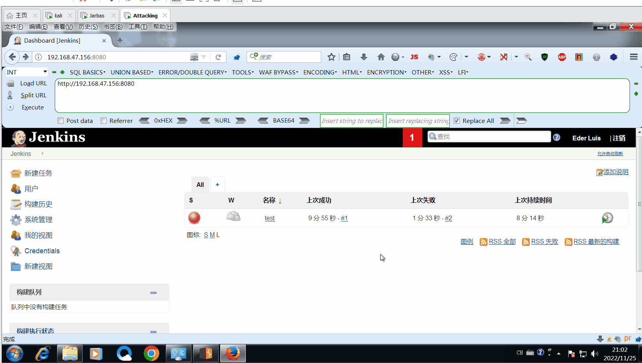The height and width of the screenshot is (363, 642).
Task: Open the Firefox hamburger menu
Action: (x=634, y=57)
